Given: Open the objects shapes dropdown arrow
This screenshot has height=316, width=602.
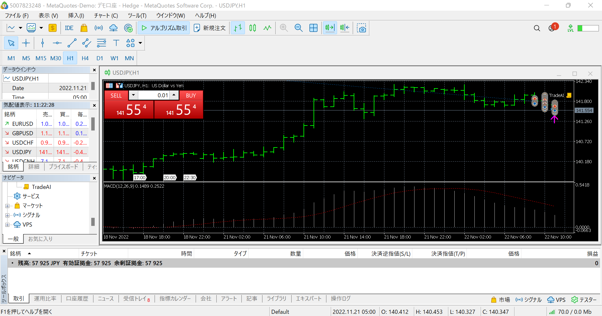Looking at the screenshot, I should click(x=140, y=43).
